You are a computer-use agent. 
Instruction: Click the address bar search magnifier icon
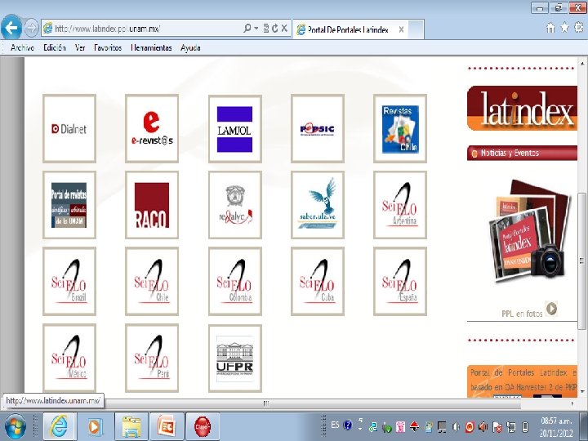[x=247, y=29]
